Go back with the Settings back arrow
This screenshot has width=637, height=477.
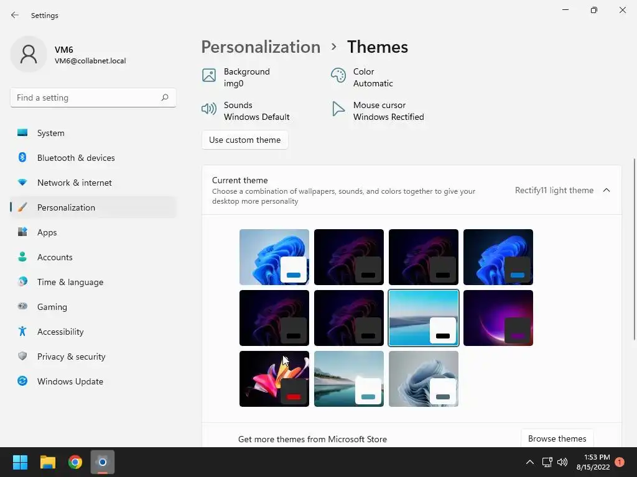(x=15, y=15)
